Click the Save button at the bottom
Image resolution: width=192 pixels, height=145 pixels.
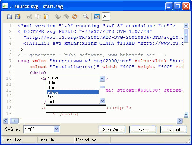(x=143, y=129)
